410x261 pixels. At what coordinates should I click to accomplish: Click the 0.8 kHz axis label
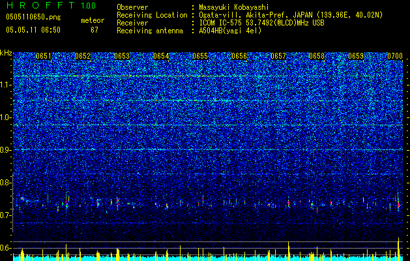[6, 183]
